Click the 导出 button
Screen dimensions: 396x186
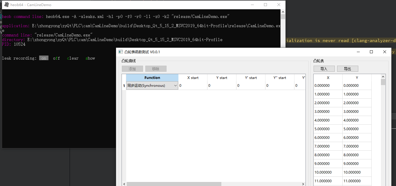click(x=348, y=69)
